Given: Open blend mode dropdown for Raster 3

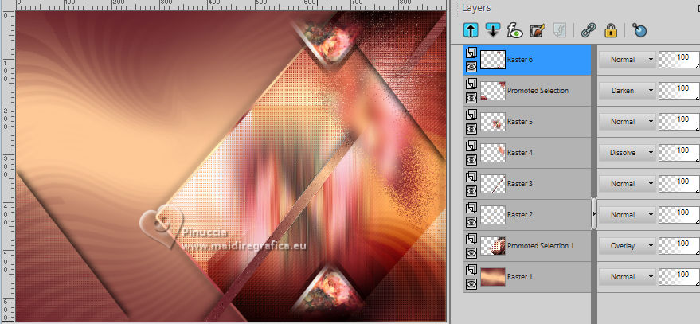Looking at the screenshot, I should [x=627, y=183].
